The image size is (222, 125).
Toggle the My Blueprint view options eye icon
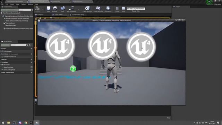(x=29, y=45)
